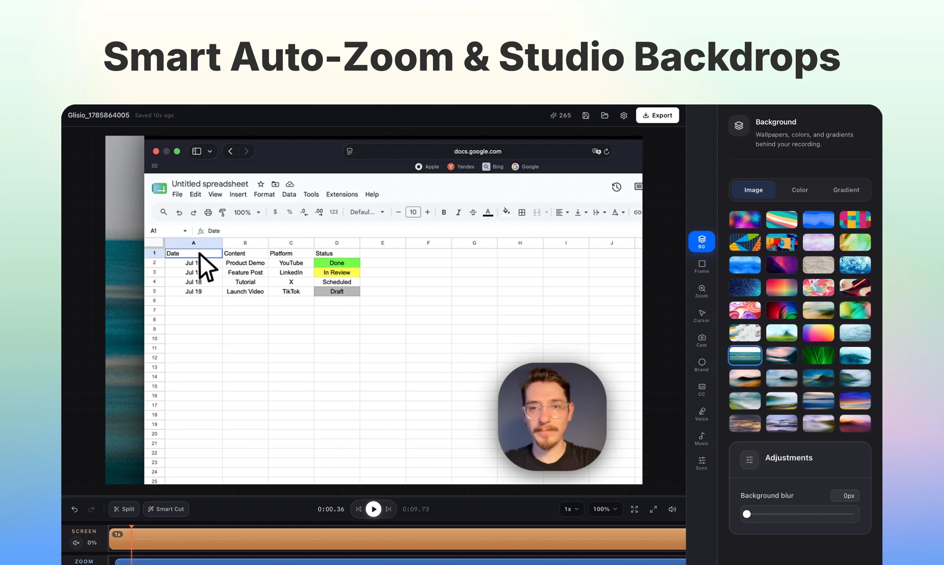Open the Music sidebar panel
The width and height of the screenshot is (944, 565).
[701, 439]
